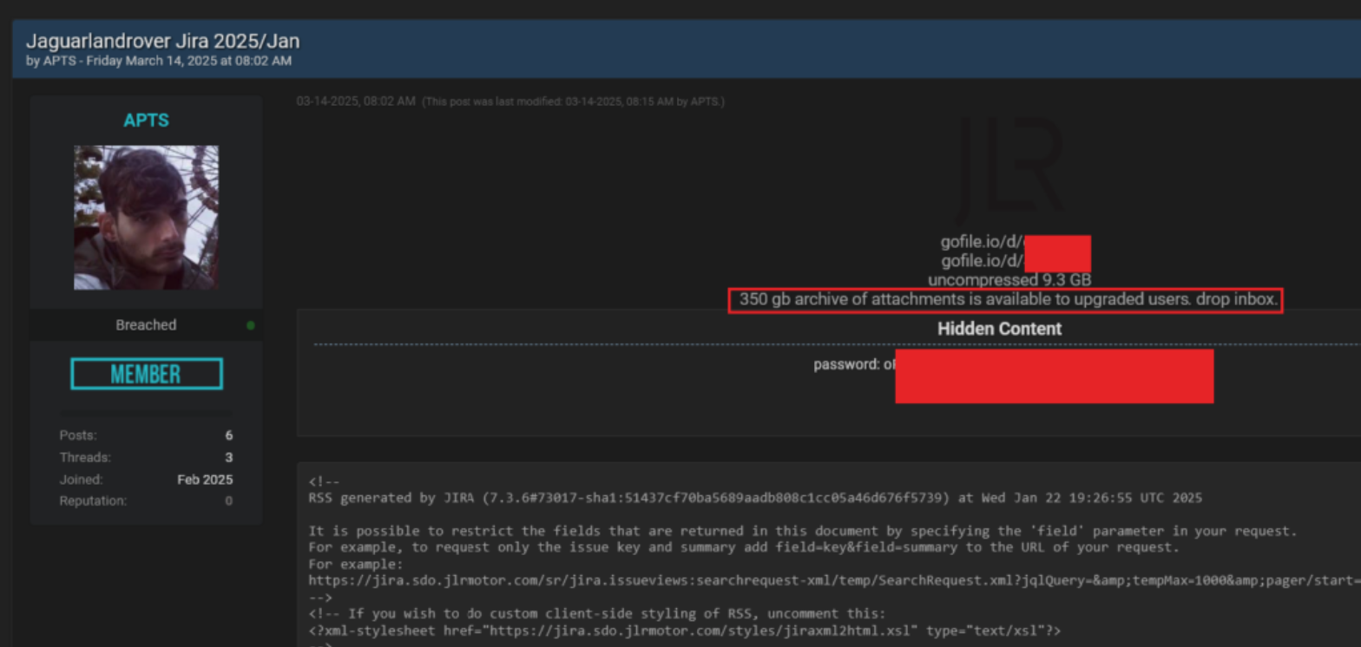Click the MEMBER rank badge
The width and height of the screenshot is (1361, 647).
(x=146, y=374)
